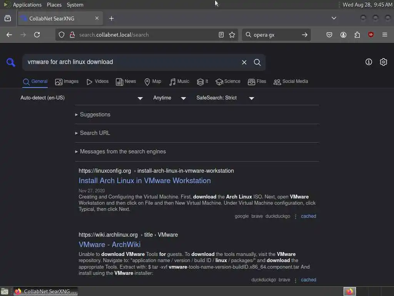Focus the opera gx browser search box
The width and height of the screenshot is (394, 296).
[x=276, y=35]
